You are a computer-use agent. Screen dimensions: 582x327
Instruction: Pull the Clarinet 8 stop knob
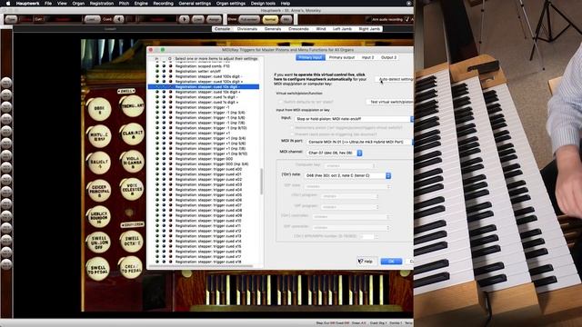coord(133,134)
